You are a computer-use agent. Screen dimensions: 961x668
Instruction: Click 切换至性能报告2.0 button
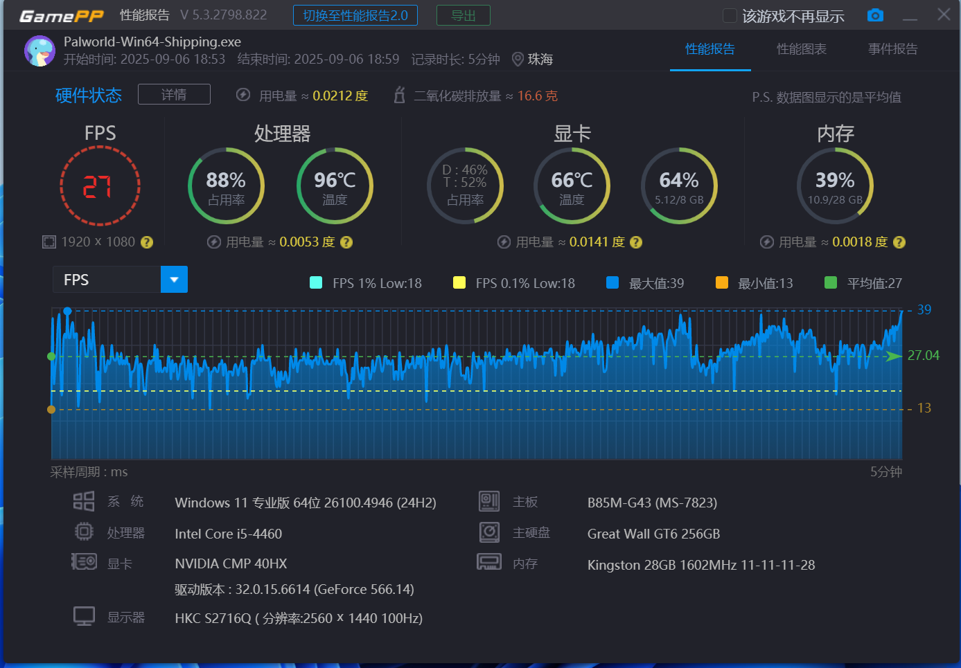click(355, 15)
